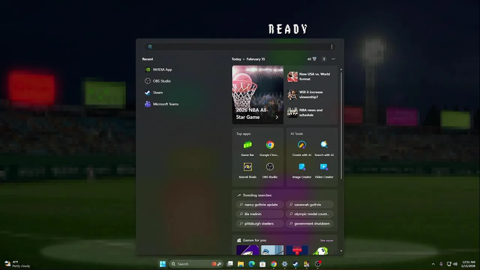This screenshot has height=270, width=480.
Task: Open Search with AI tool
Action: coord(324,148)
